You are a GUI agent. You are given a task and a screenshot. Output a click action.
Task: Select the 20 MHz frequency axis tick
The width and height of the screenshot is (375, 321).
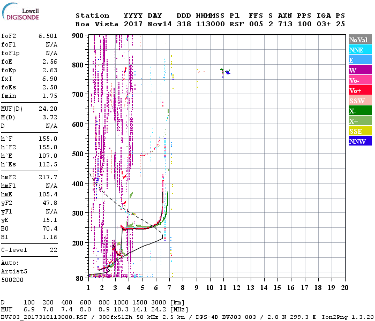tap(344, 287)
